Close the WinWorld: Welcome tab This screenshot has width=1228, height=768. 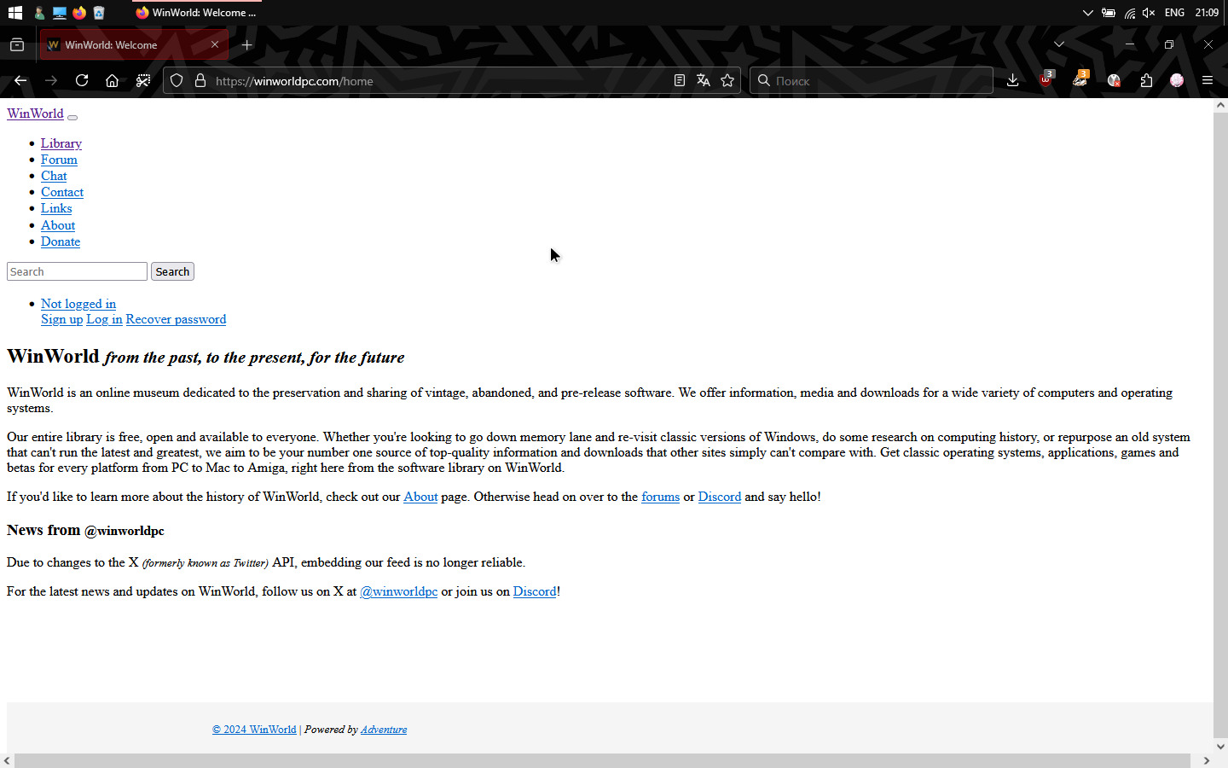point(215,44)
